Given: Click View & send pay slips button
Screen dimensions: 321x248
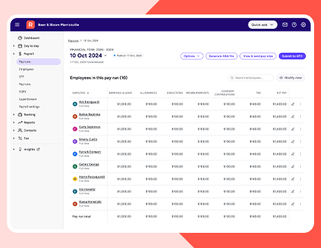Looking at the screenshot, I should click(x=258, y=56).
